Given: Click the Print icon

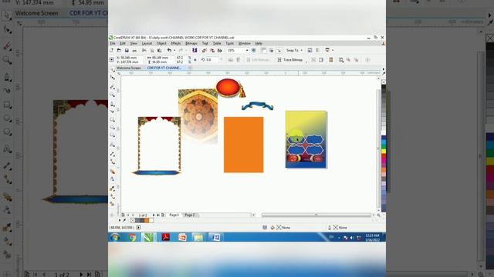Looking at the screenshot, I should pyautogui.click(x=134, y=50).
